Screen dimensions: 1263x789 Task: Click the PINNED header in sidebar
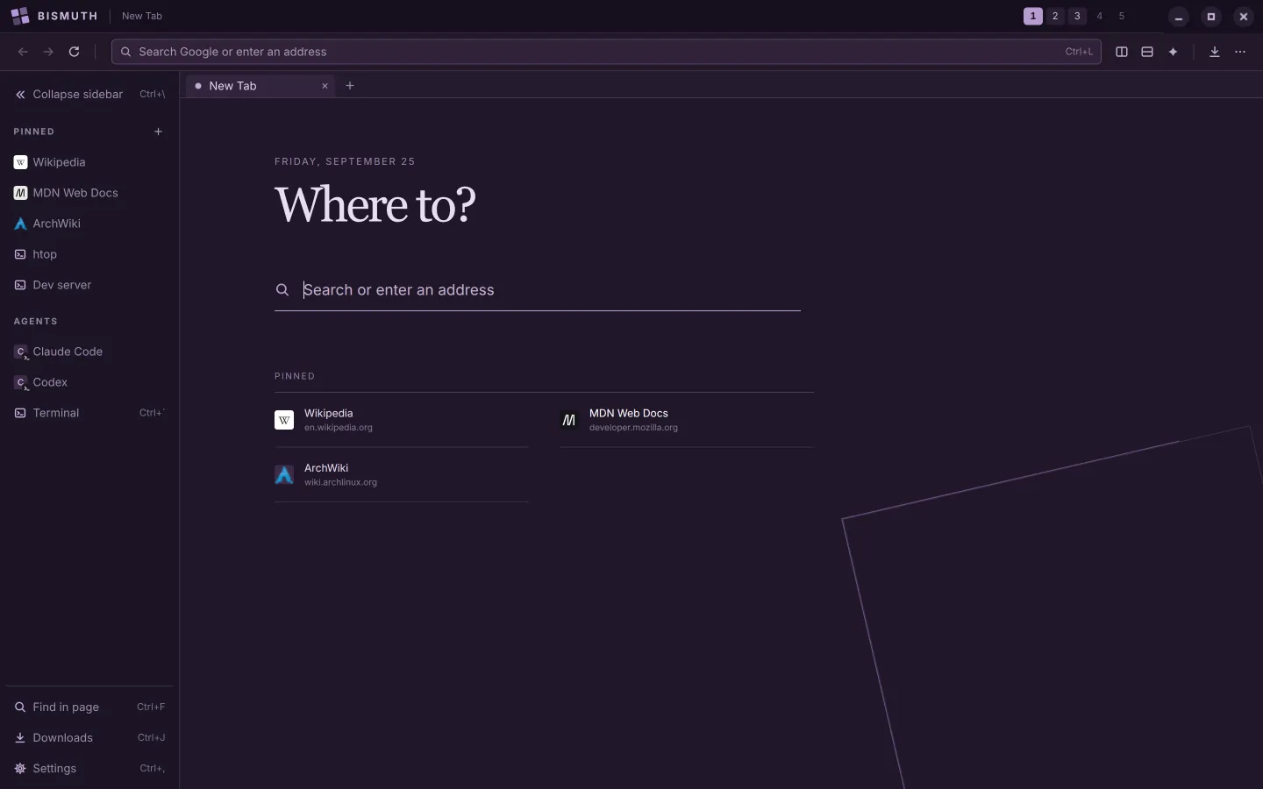(x=34, y=131)
